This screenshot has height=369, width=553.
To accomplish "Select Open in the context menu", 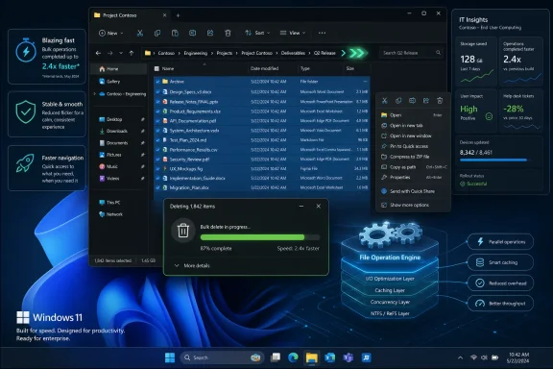I will pyautogui.click(x=412, y=115).
